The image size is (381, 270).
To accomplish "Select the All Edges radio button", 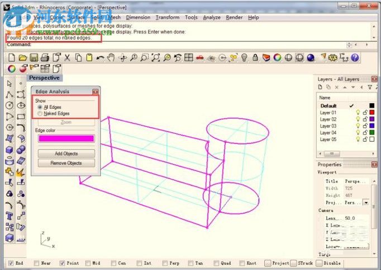I will tap(40, 107).
